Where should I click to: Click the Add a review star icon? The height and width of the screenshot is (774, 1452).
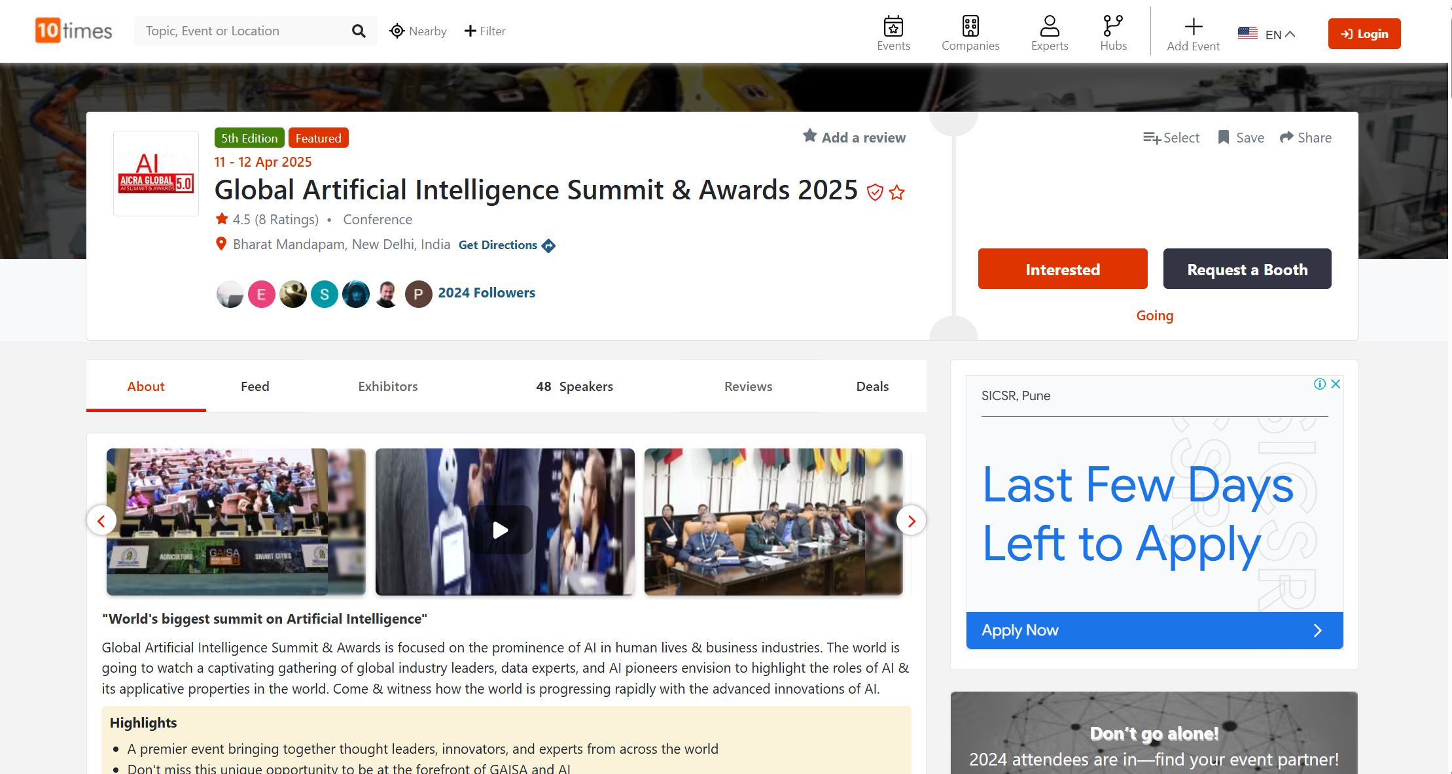click(810, 135)
